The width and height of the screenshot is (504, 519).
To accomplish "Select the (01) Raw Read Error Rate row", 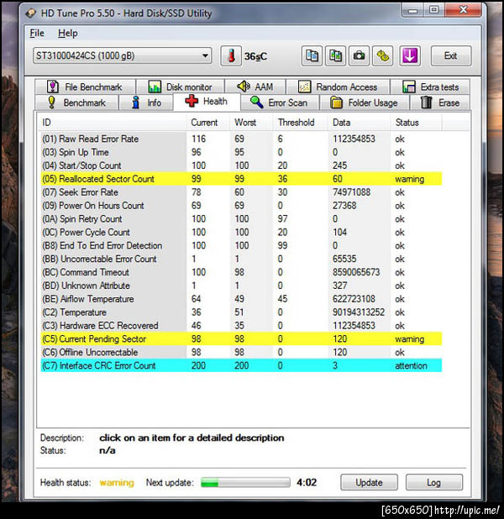I will [241, 139].
